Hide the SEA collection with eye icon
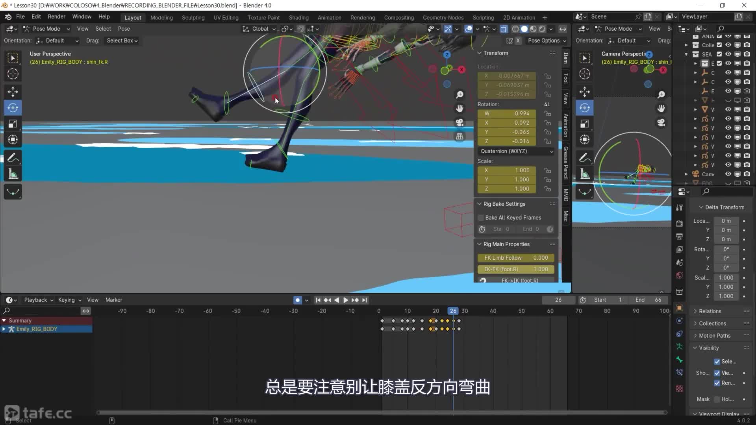This screenshot has width=756, height=425. [x=728, y=54]
